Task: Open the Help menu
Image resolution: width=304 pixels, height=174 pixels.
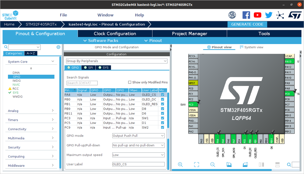Action: (139, 15)
